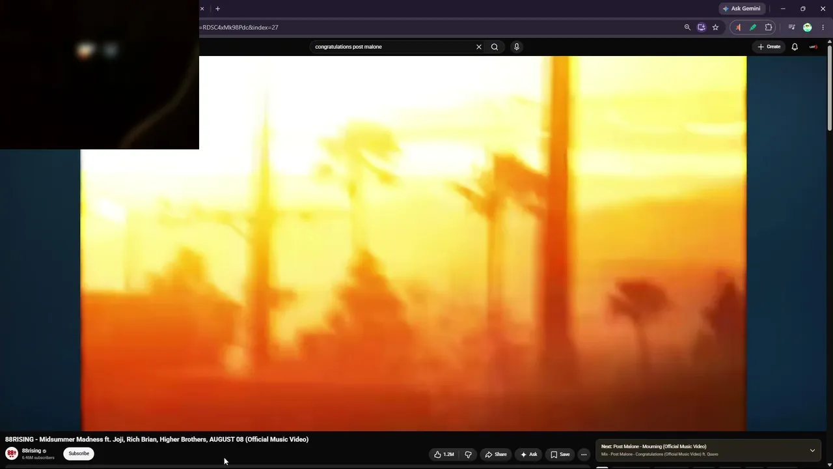Share the Midsummer Madness video
This screenshot has width=833, height=469.
[496, 455]
